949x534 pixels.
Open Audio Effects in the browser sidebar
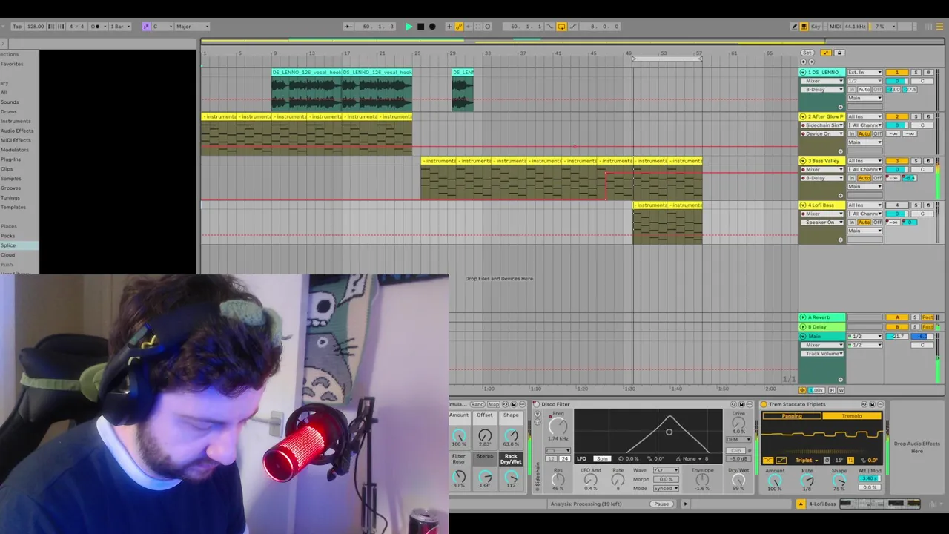coord(17,131)
